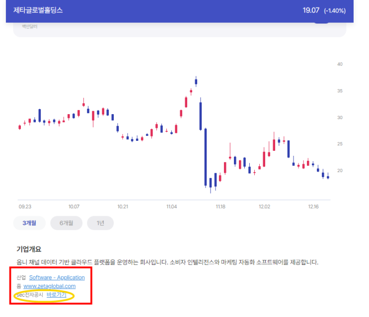
Task: Click the 20 price axis label
Action: tap(340, 171)
